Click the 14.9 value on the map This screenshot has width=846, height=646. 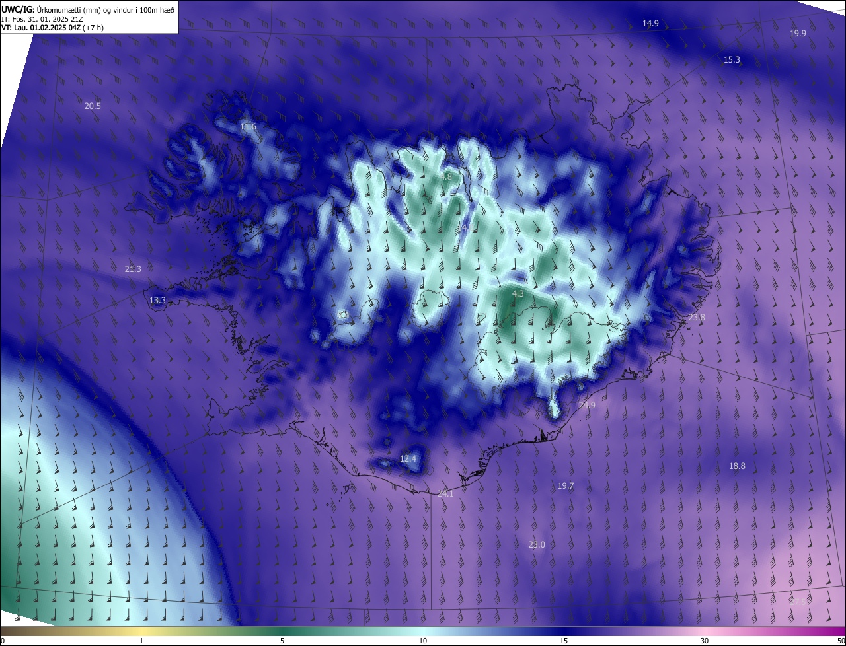(650, 24)
